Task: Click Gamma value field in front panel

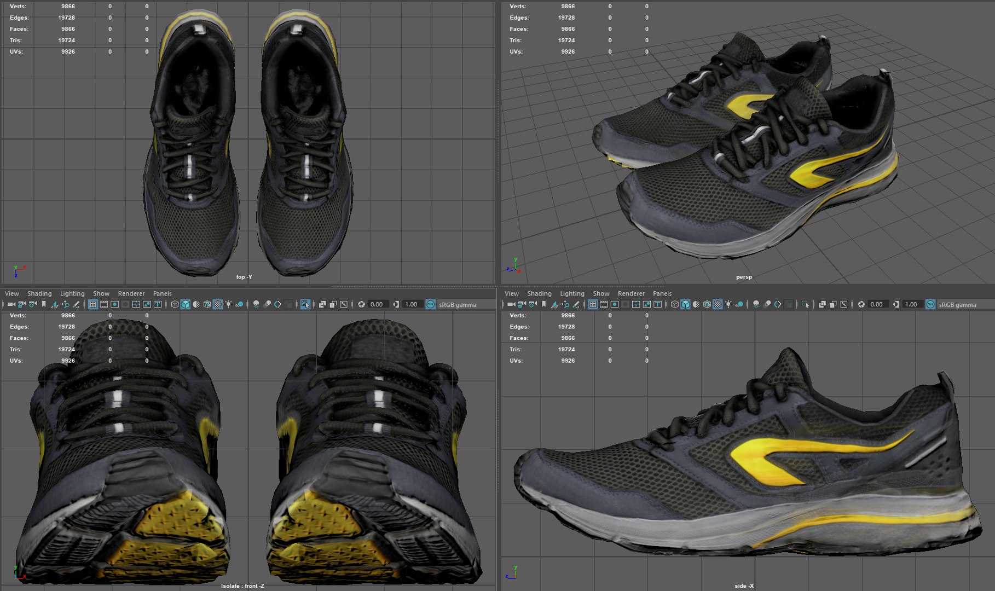Action: pos(412,304)
